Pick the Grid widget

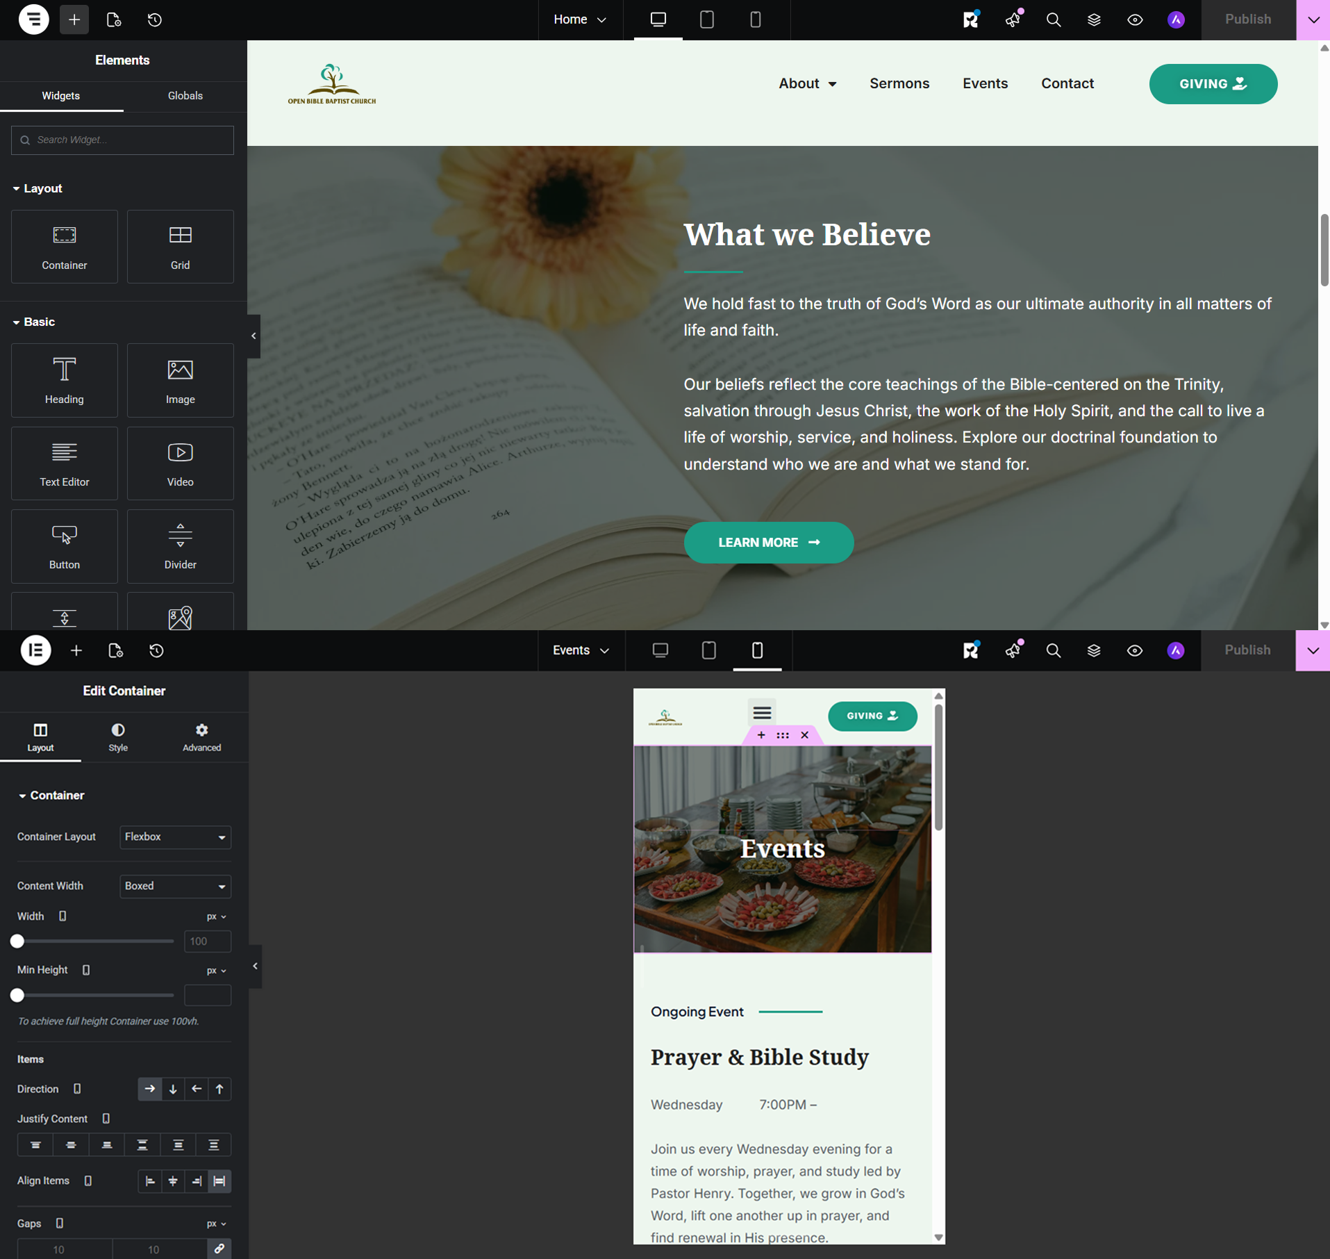(x=180, y=247)
